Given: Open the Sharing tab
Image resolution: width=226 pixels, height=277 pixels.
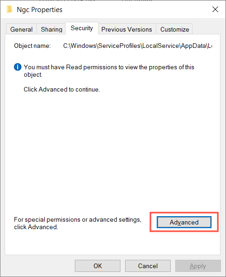Looking at the screenshot, I should click(52, 29).
